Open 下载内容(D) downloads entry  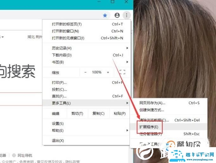86,55
